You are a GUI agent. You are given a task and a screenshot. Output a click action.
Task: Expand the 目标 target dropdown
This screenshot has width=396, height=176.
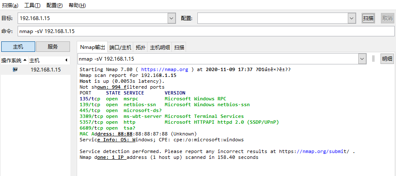click(171, 18)
